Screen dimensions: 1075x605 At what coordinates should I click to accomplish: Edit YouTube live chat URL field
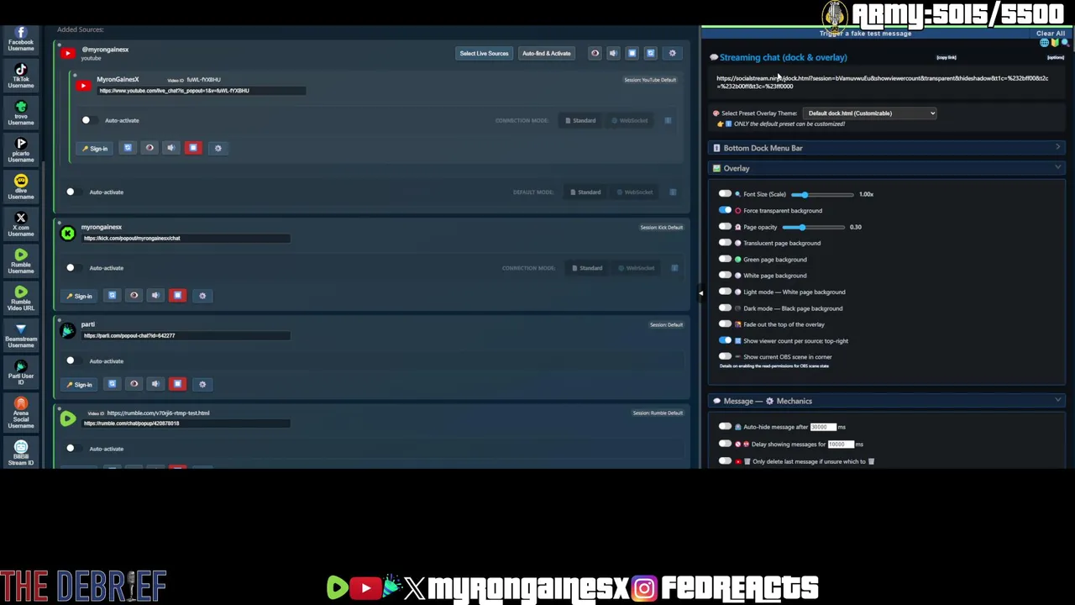click(x=202, y=91)
